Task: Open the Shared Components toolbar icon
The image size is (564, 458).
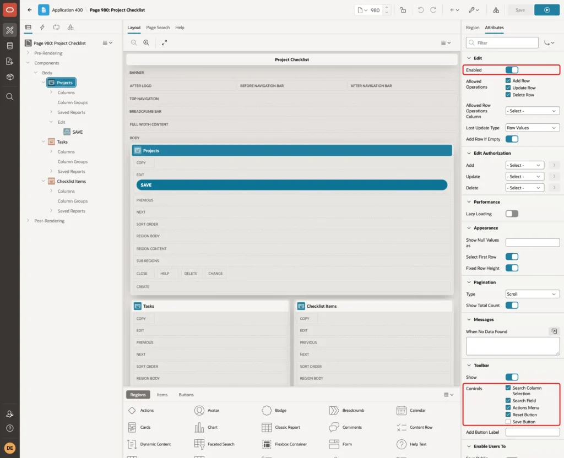Action: (x=496, y=10)
